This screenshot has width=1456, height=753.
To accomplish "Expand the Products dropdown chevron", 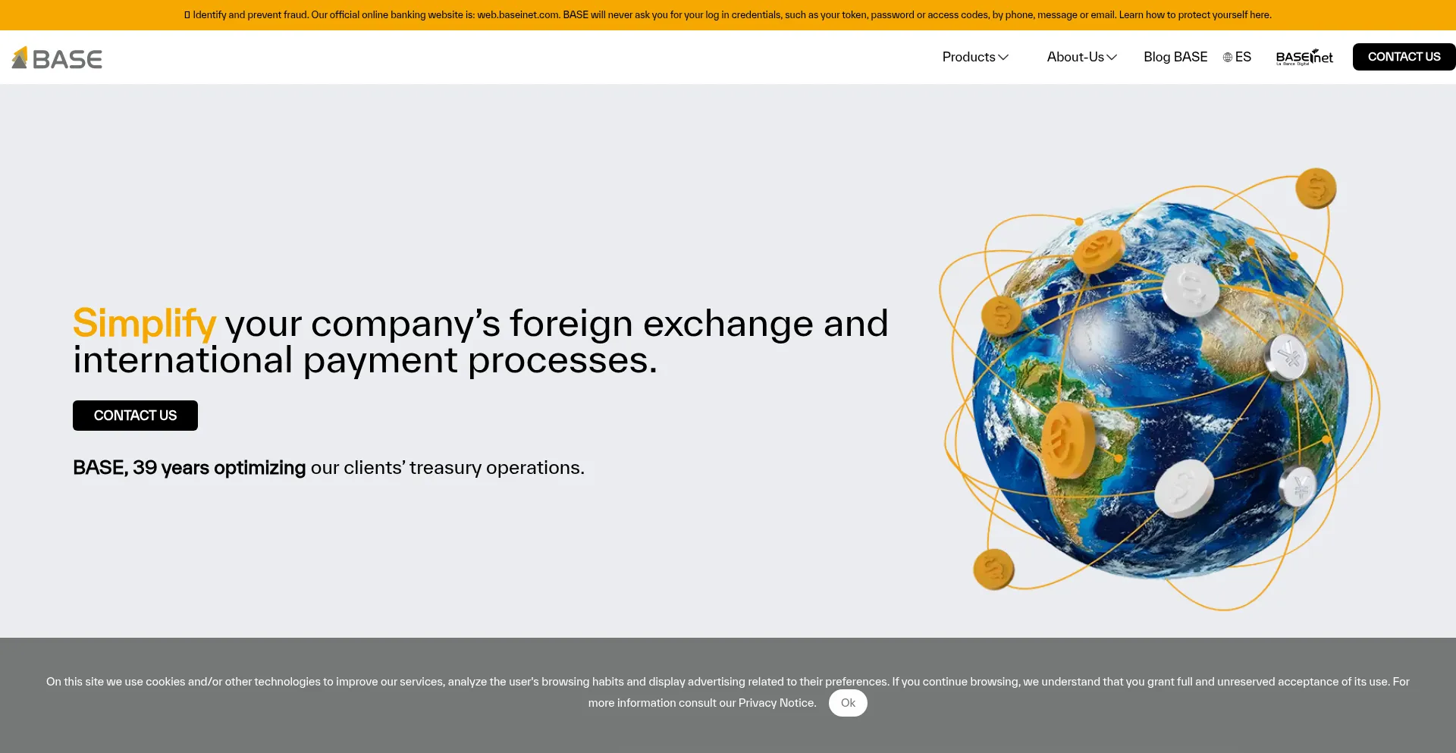I will (1003, 58).
